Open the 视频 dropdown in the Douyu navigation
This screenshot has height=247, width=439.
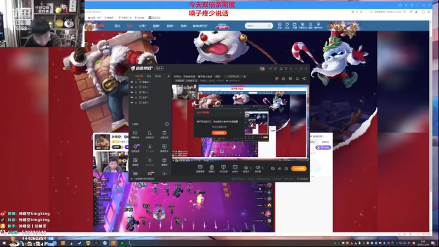[x=156, y=26]
